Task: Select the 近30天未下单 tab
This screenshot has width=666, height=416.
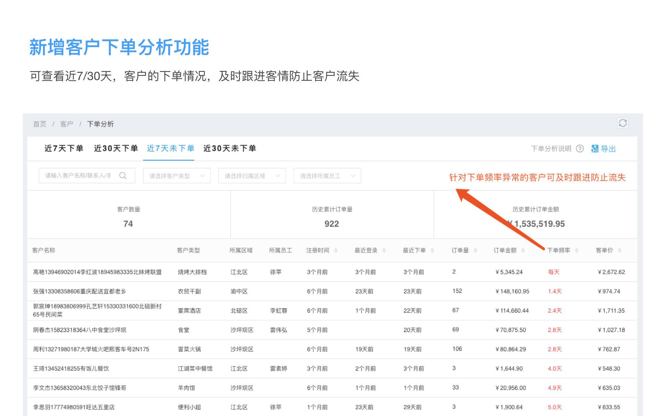Action: tap(230, 148)
